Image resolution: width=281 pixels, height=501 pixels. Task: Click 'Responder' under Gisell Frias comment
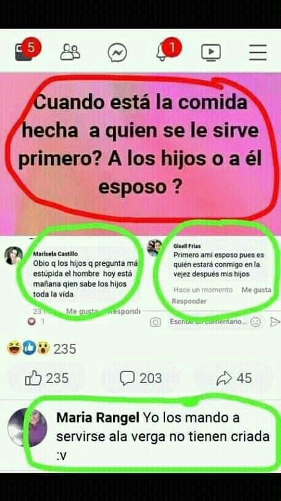189,301
